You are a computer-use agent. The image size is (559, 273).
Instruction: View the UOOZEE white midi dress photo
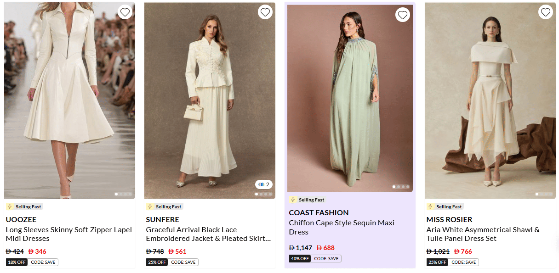[69, 101]
